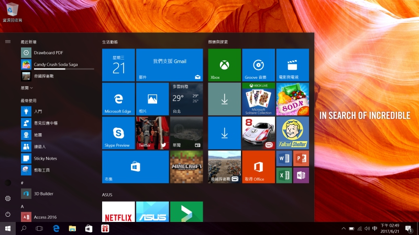
Task: Click the Windows Start button
Action: tap(8, 229)
